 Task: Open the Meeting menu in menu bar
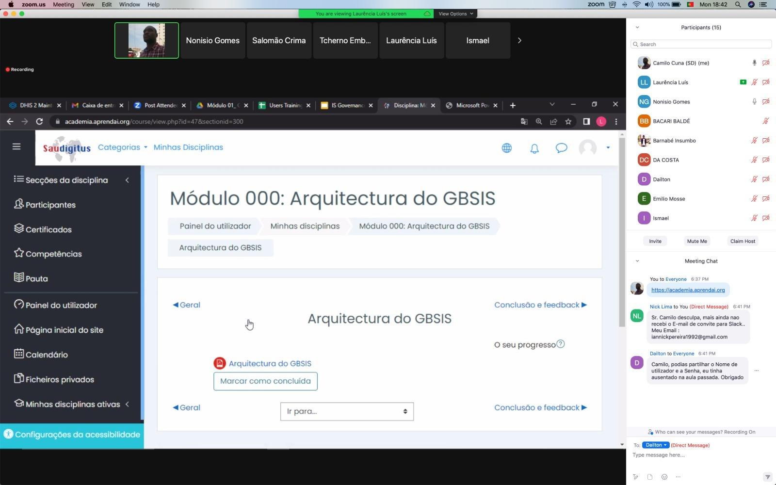tap(64, 4)
